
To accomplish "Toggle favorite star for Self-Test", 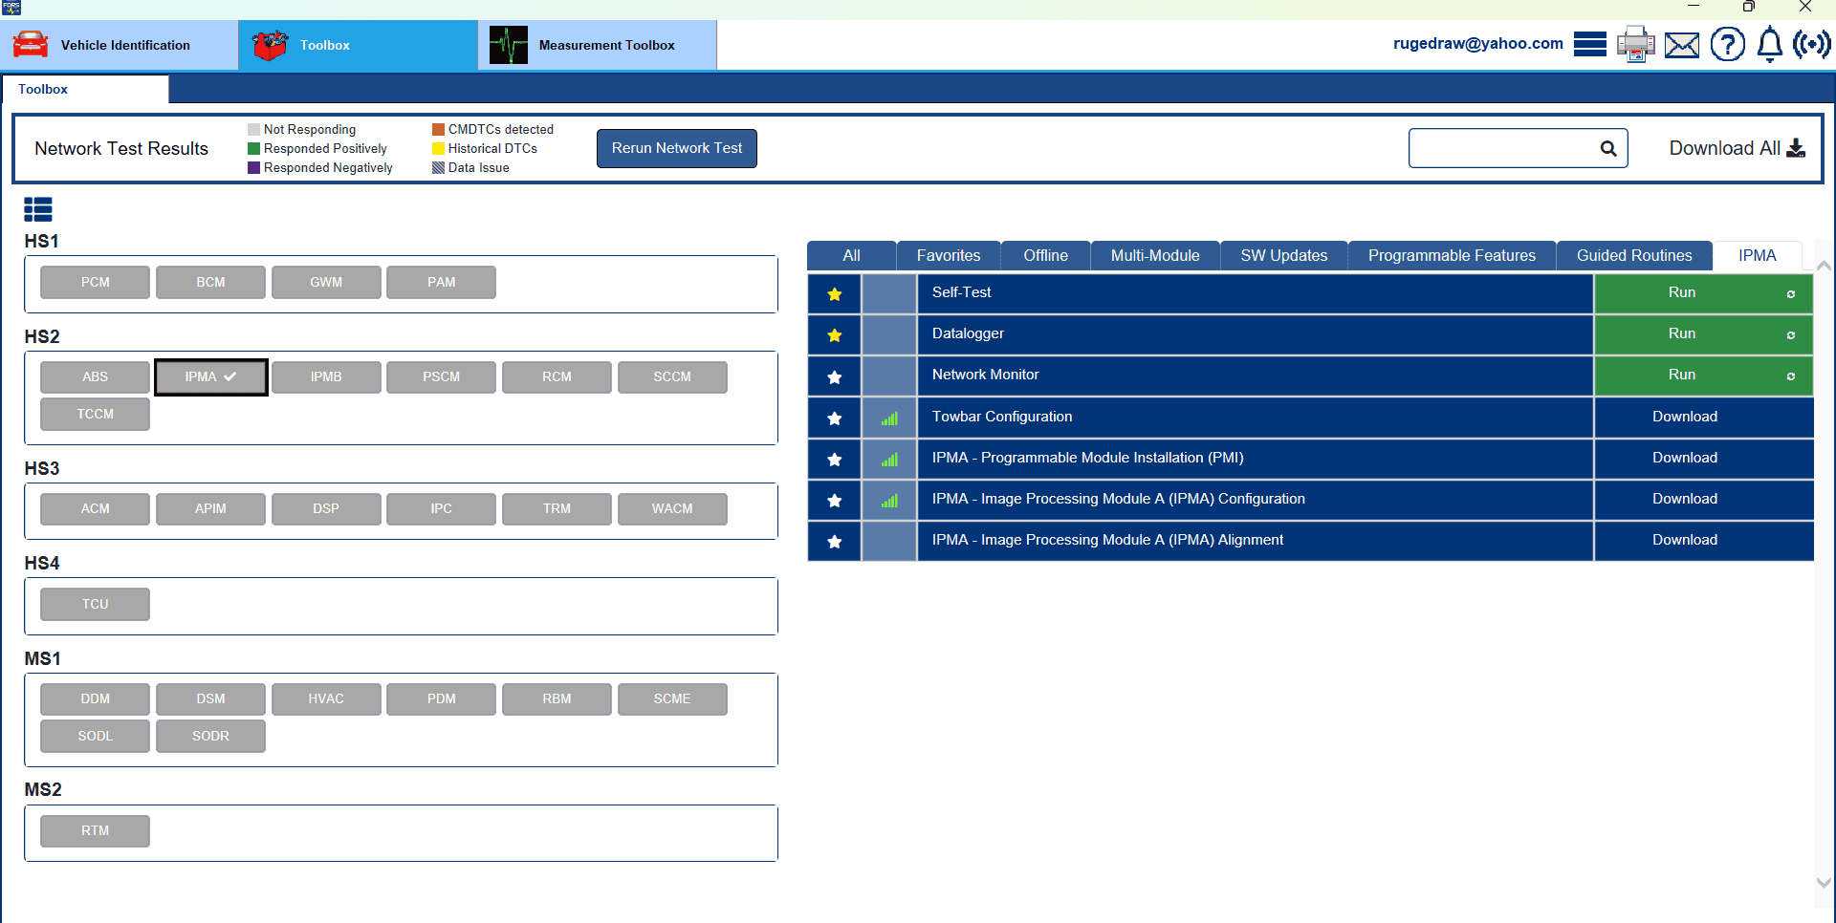I will [x=835, y=294].
